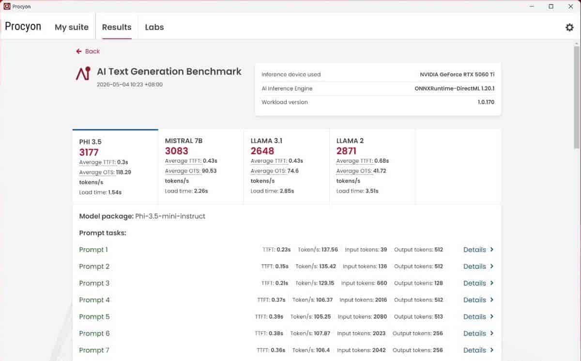Select the PHI 3.5 score tab

coord(115,167)
